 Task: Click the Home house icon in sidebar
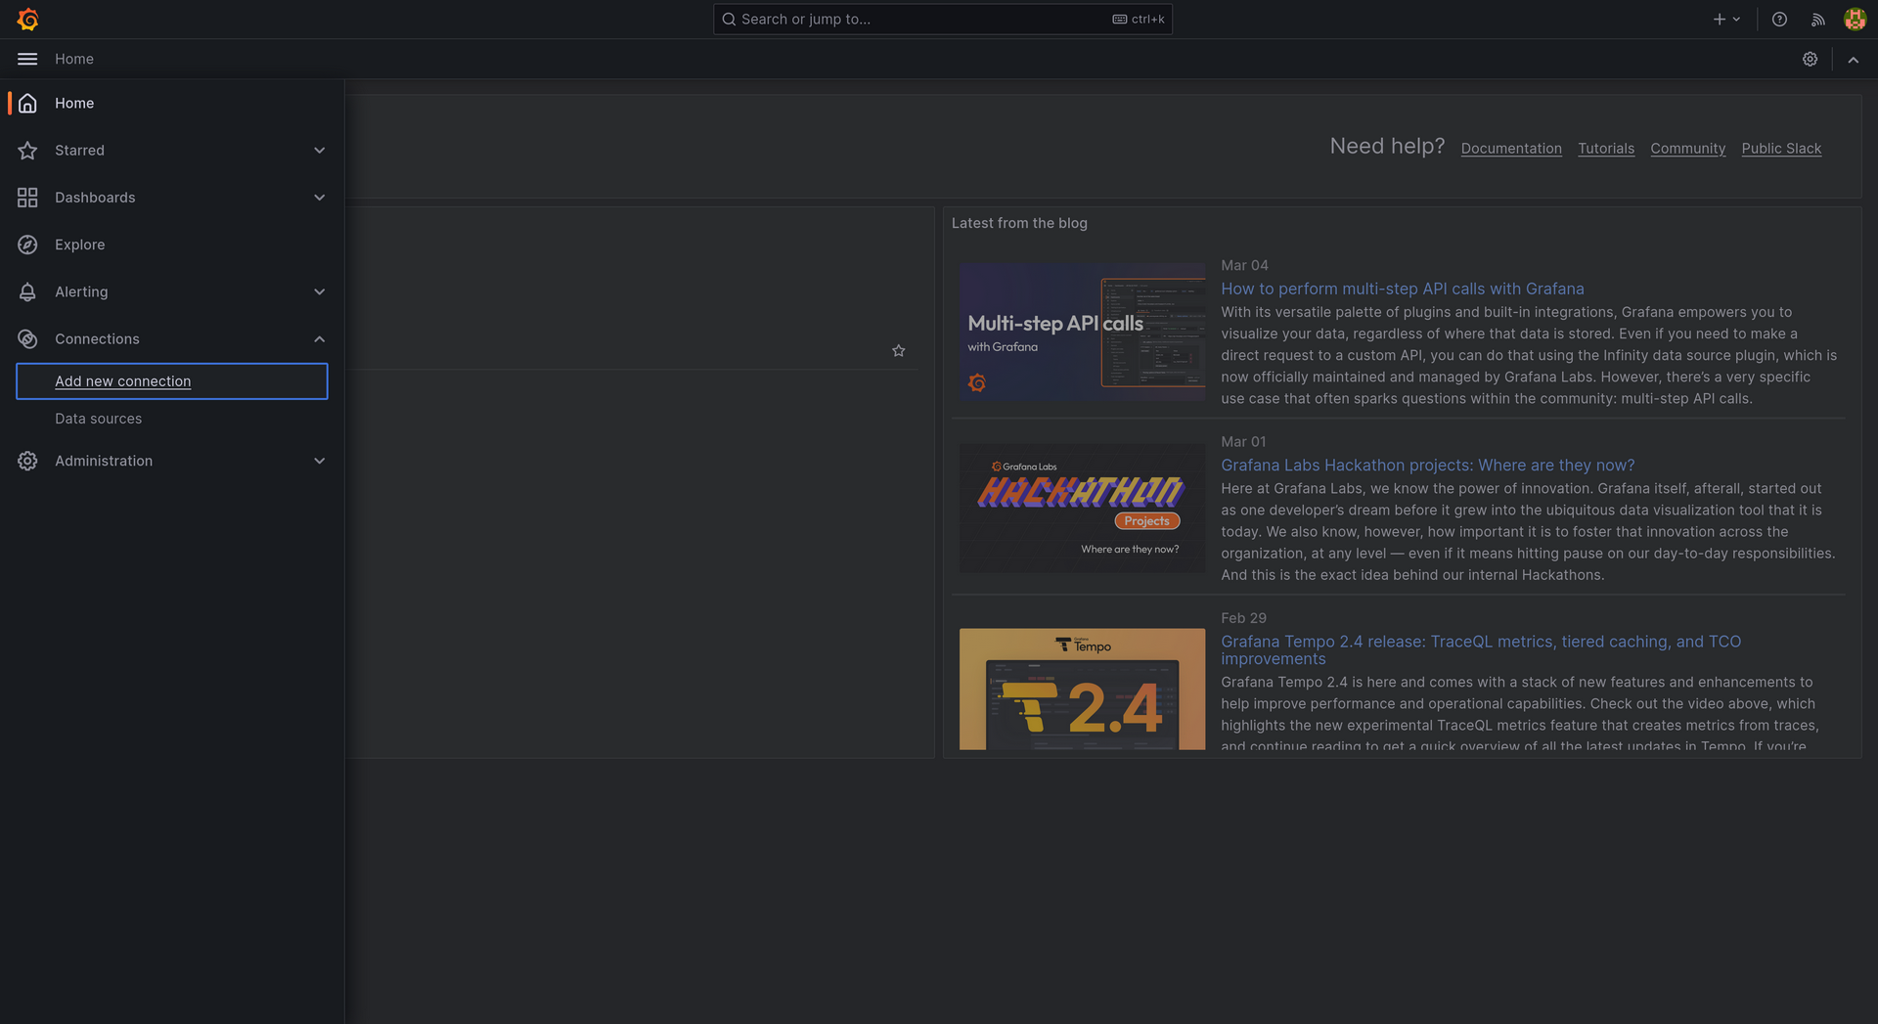[x=27, y=103]
